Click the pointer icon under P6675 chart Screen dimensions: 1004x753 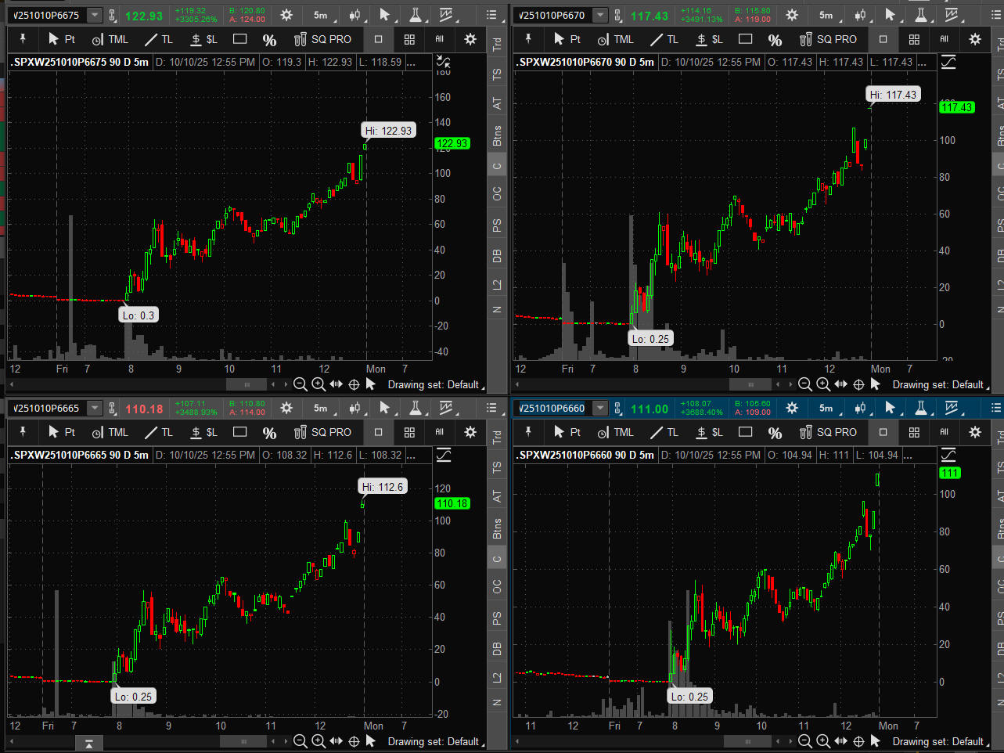click(x=371, y=384)
